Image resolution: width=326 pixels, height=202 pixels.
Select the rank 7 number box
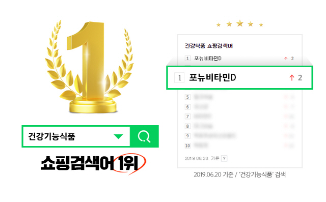187,116
